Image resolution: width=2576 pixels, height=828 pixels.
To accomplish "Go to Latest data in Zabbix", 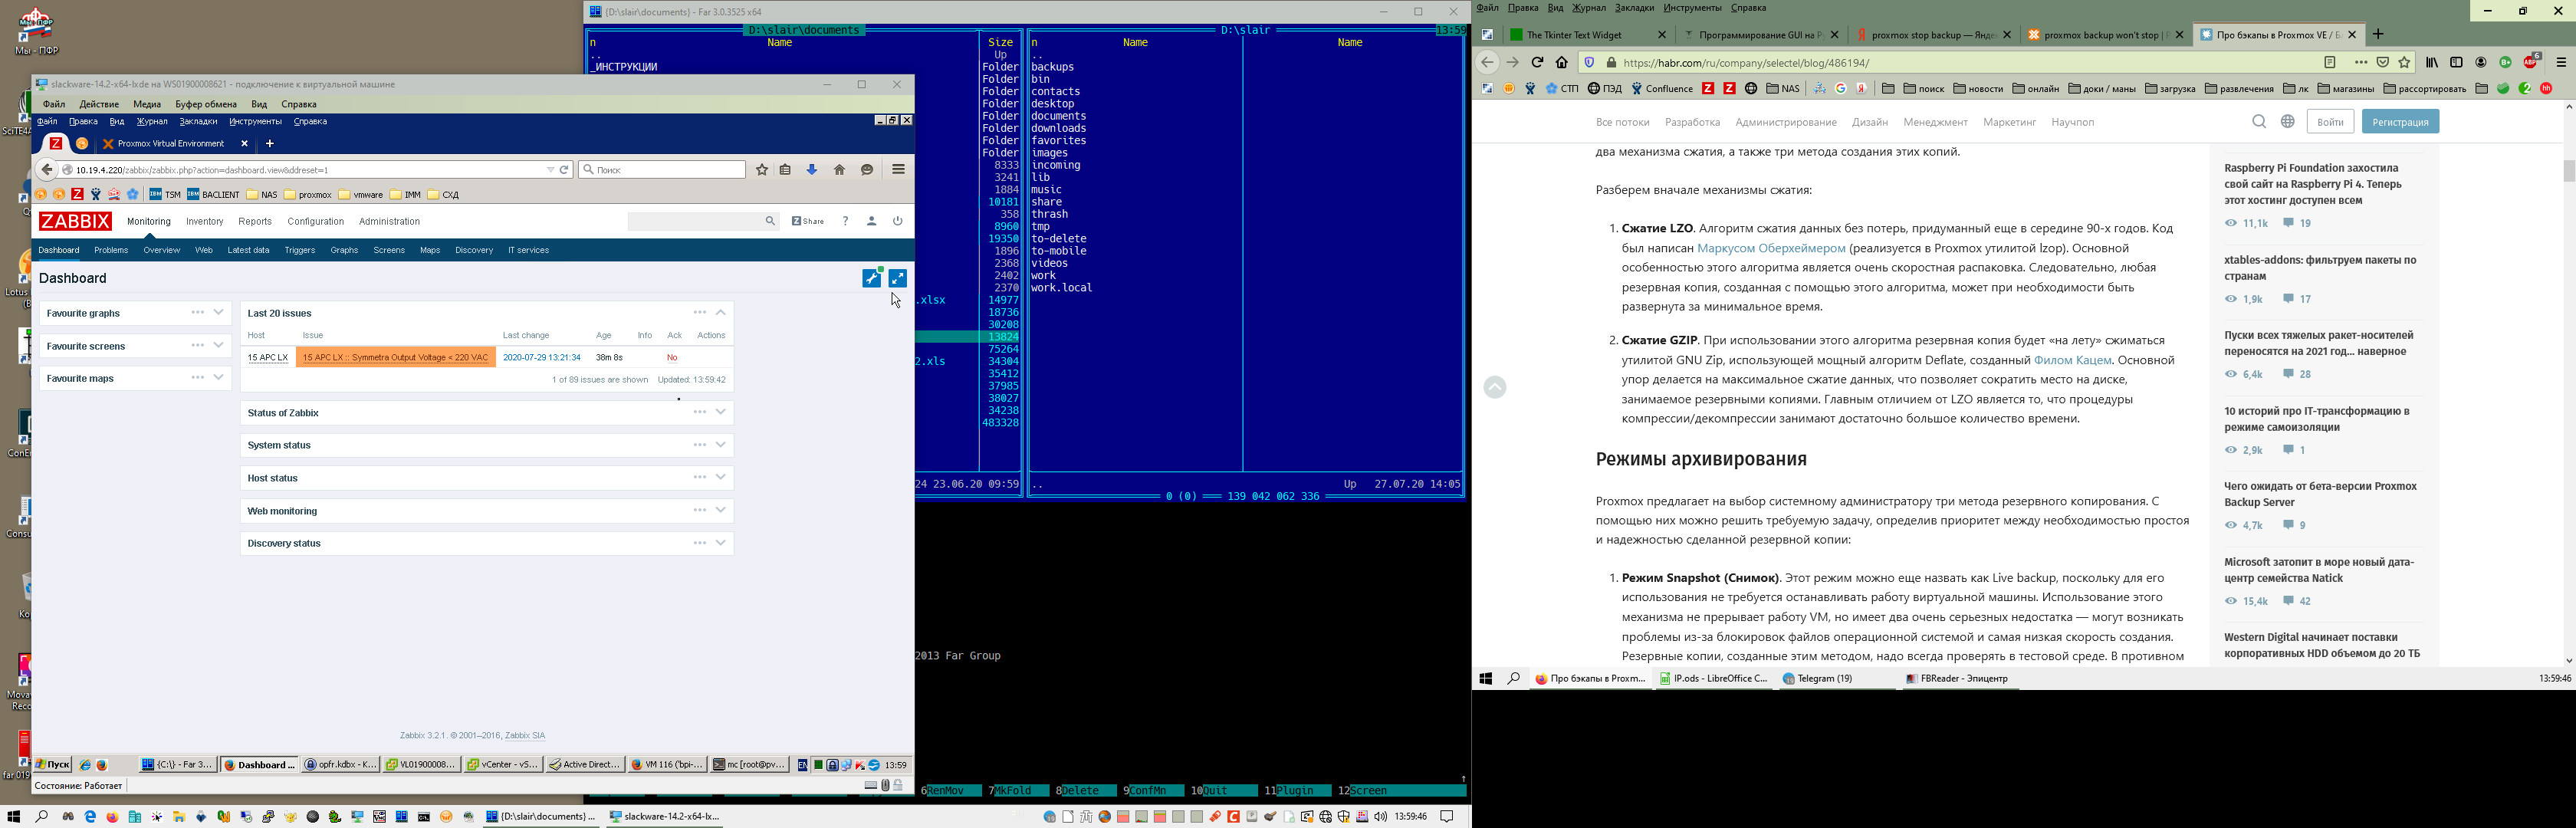I will [x=248, y=250].
